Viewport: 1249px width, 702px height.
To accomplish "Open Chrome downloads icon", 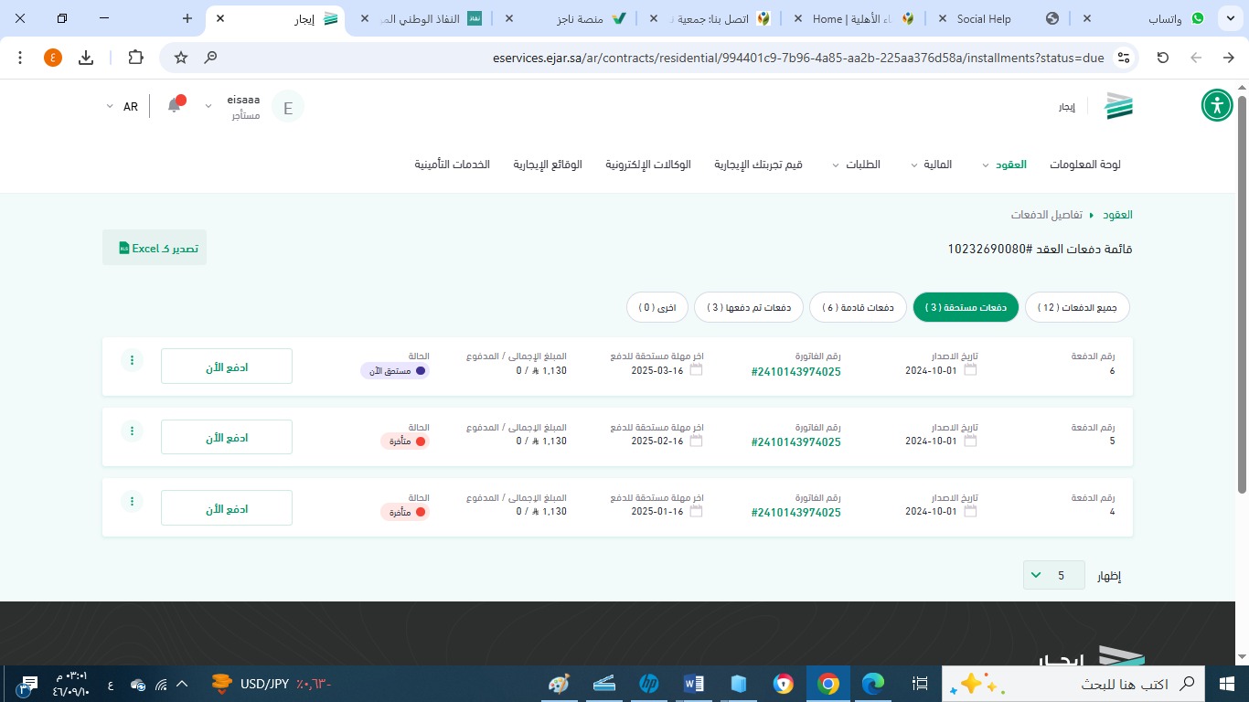I will (x=86, y=58).
